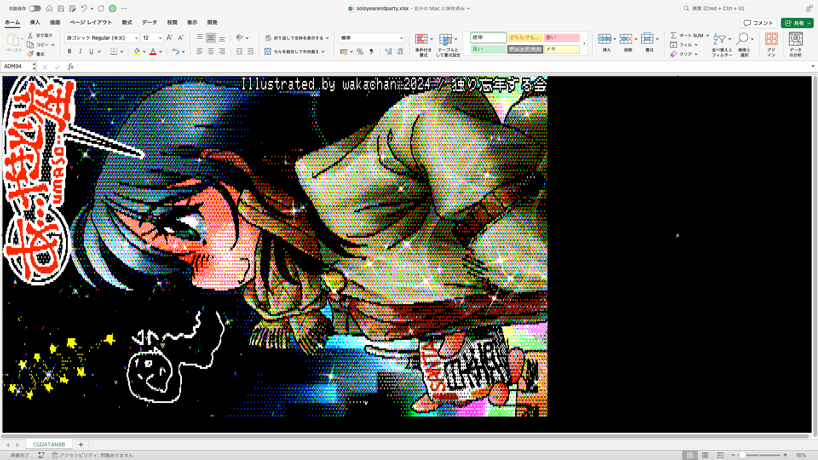818x460 pixels.
Task: Click the Name Box showing ADM94
Action: click(17, 66)
